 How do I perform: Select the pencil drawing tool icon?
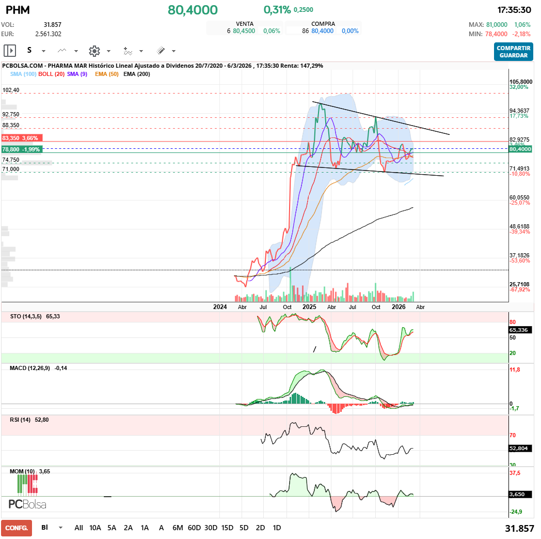pyautogui.click(x=161, y=51)
